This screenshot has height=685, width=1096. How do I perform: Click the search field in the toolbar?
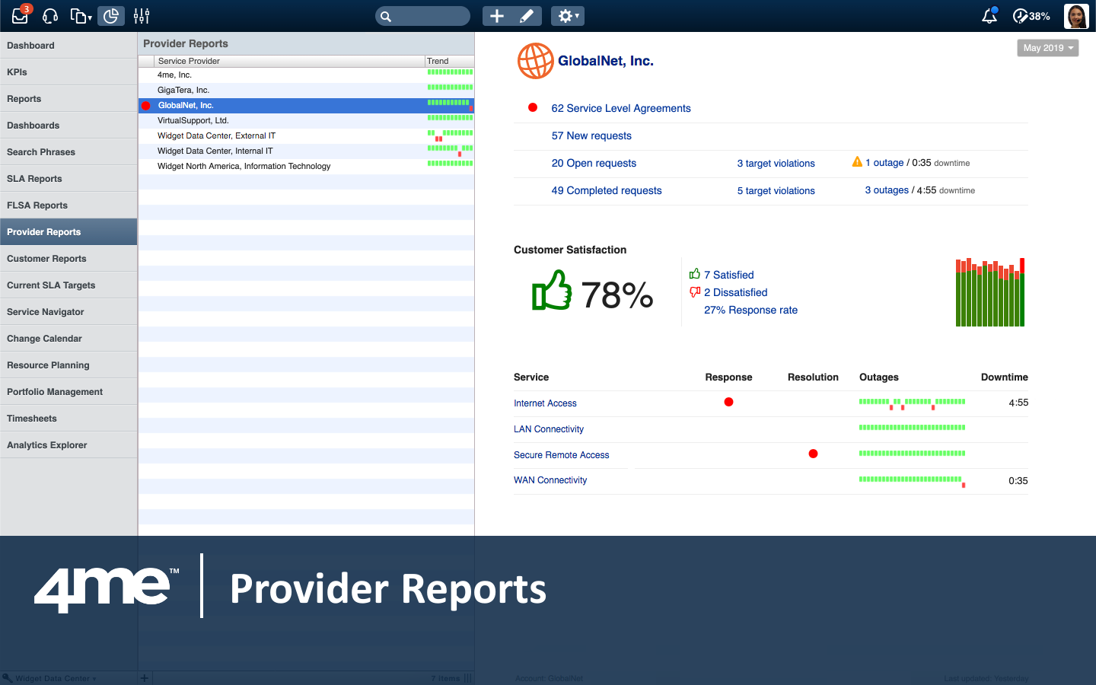pos(422,16)
